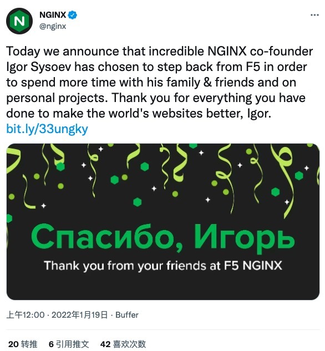Click the white N inside the avatar
Image resolution: width=325 pixels, height=351 pixels.
coord(19,21)
